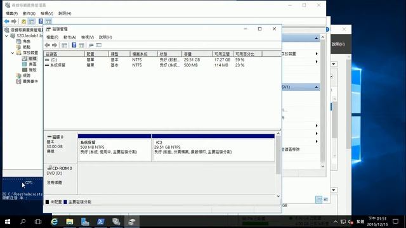Collapse the 存放裝置 (Storage) tree node
Image resolution: width=406 pixels, height=228 pixels.
(x=13, y=53)
